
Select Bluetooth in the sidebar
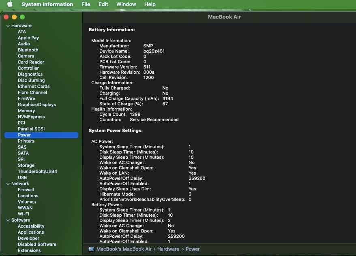pyautogui.click(x=28, y=50)
